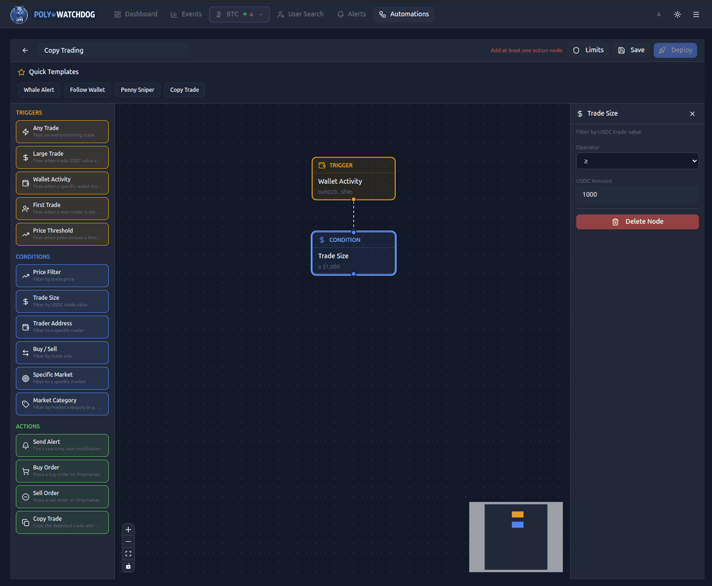
Task: Select the Buy / Sell condition block
Action: coord(62,353)
